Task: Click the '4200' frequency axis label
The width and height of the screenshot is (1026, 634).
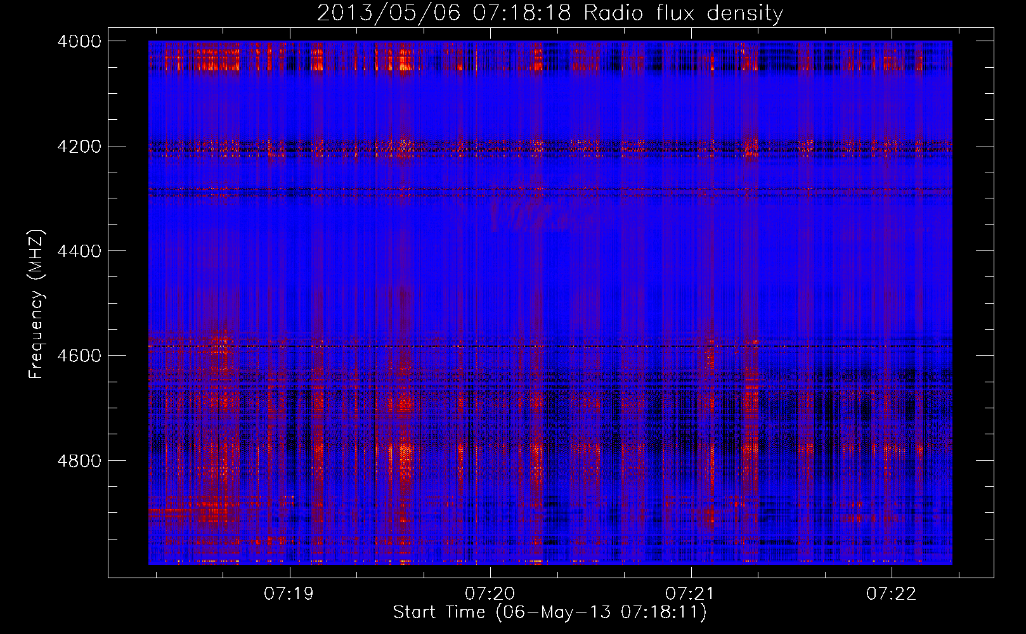Action: (x=79, y=146)
